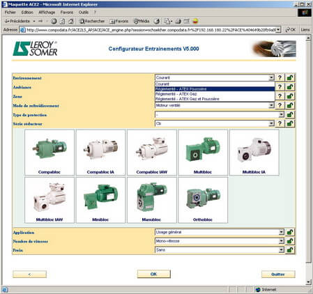Open the Favoris toolbar button
Screen dimensions: 313x294
pos(119,21)
